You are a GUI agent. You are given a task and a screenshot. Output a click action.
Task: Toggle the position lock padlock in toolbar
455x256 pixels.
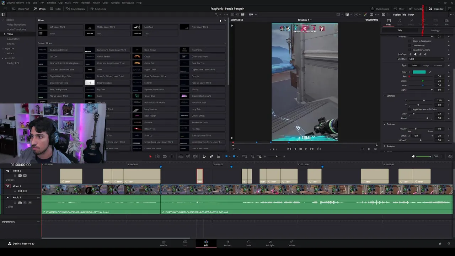[x=218, y=156]
